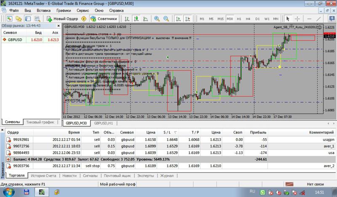
Task: Select the D1 timeframe
Action: point(257,19)
